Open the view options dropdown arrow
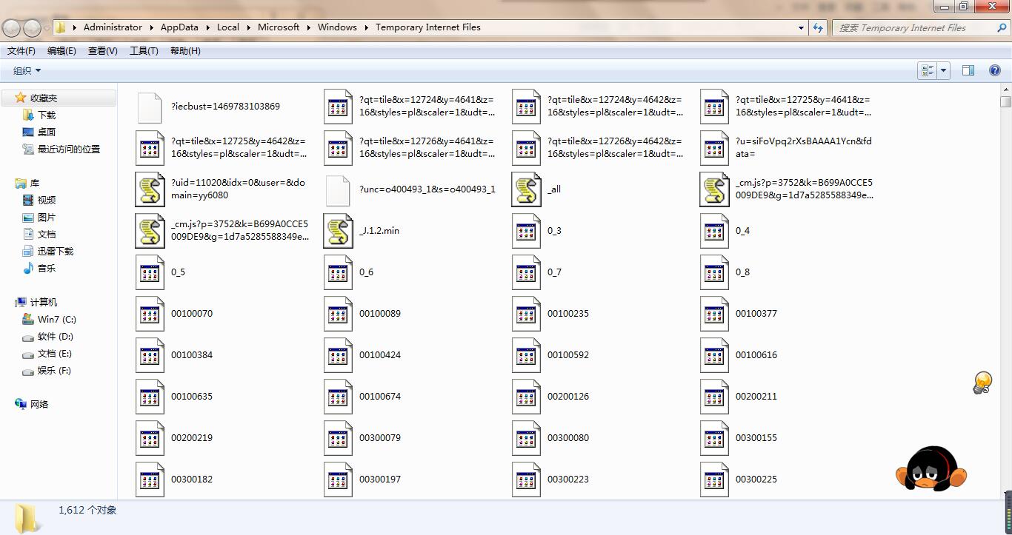 tap(944, 70)
